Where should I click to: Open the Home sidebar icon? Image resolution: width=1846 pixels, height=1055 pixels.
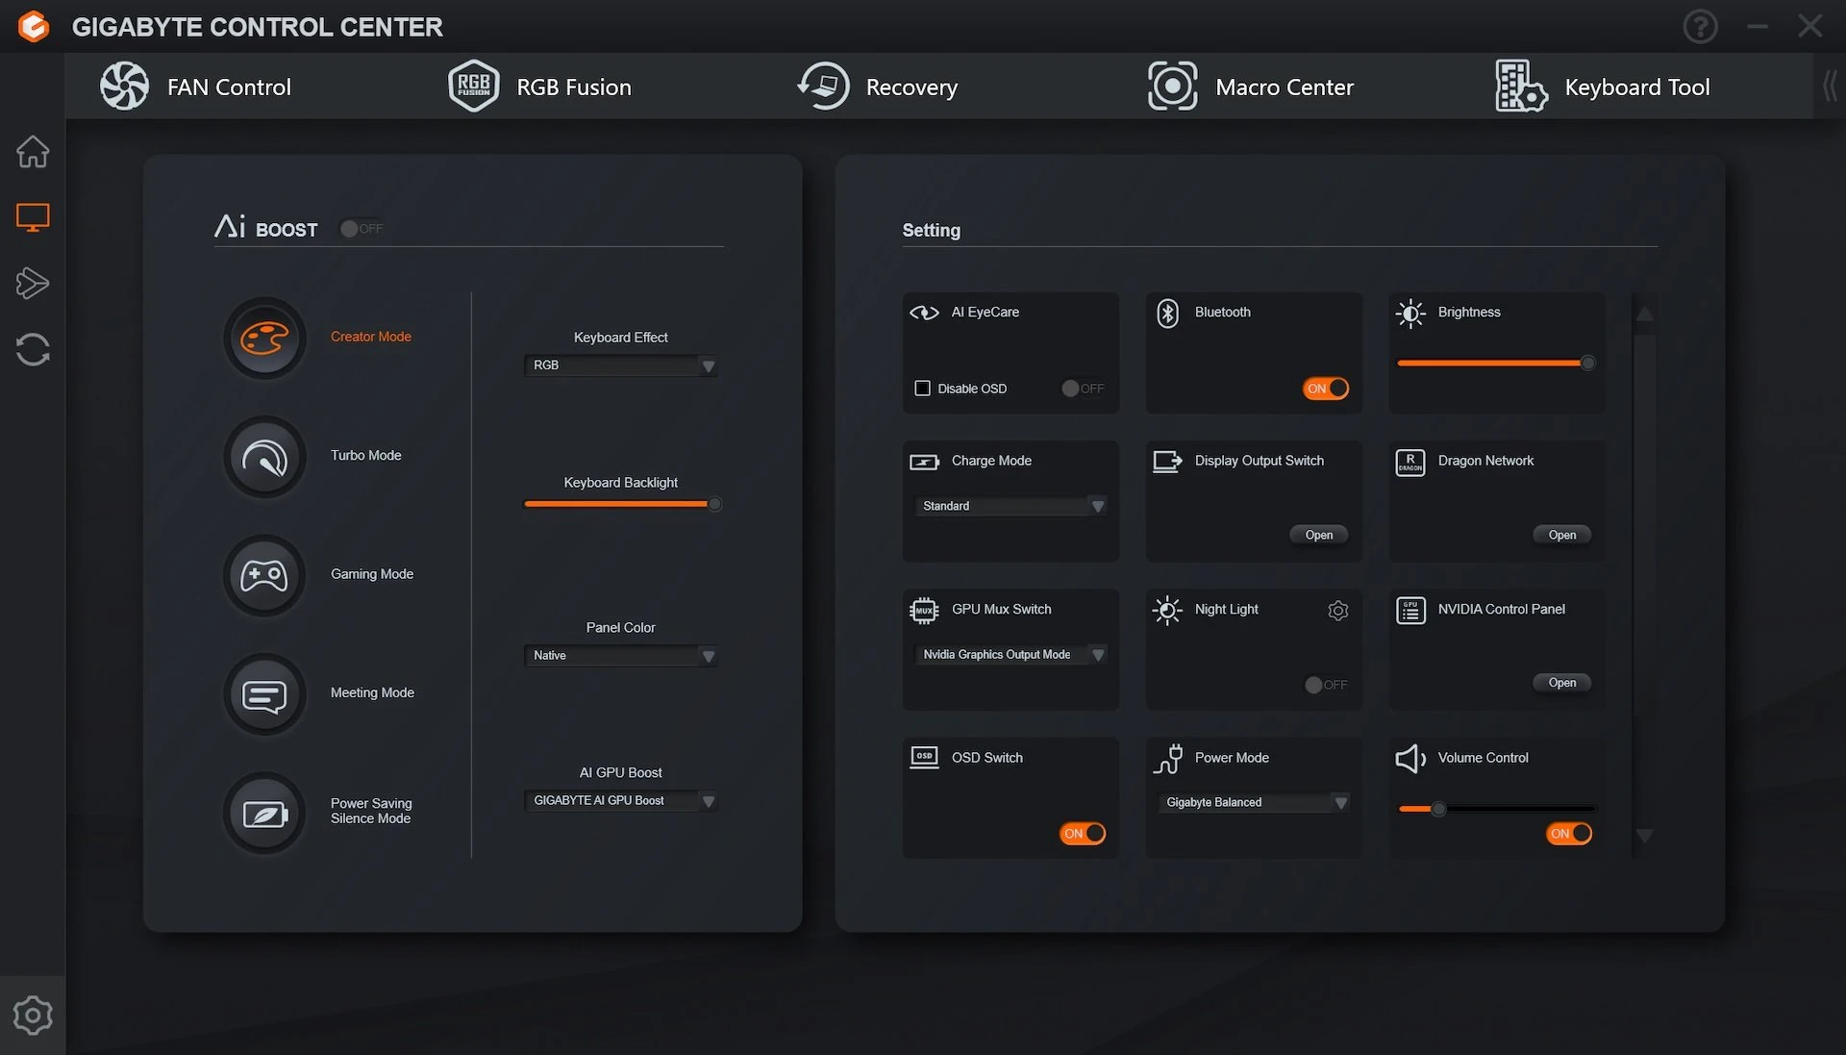33,151
